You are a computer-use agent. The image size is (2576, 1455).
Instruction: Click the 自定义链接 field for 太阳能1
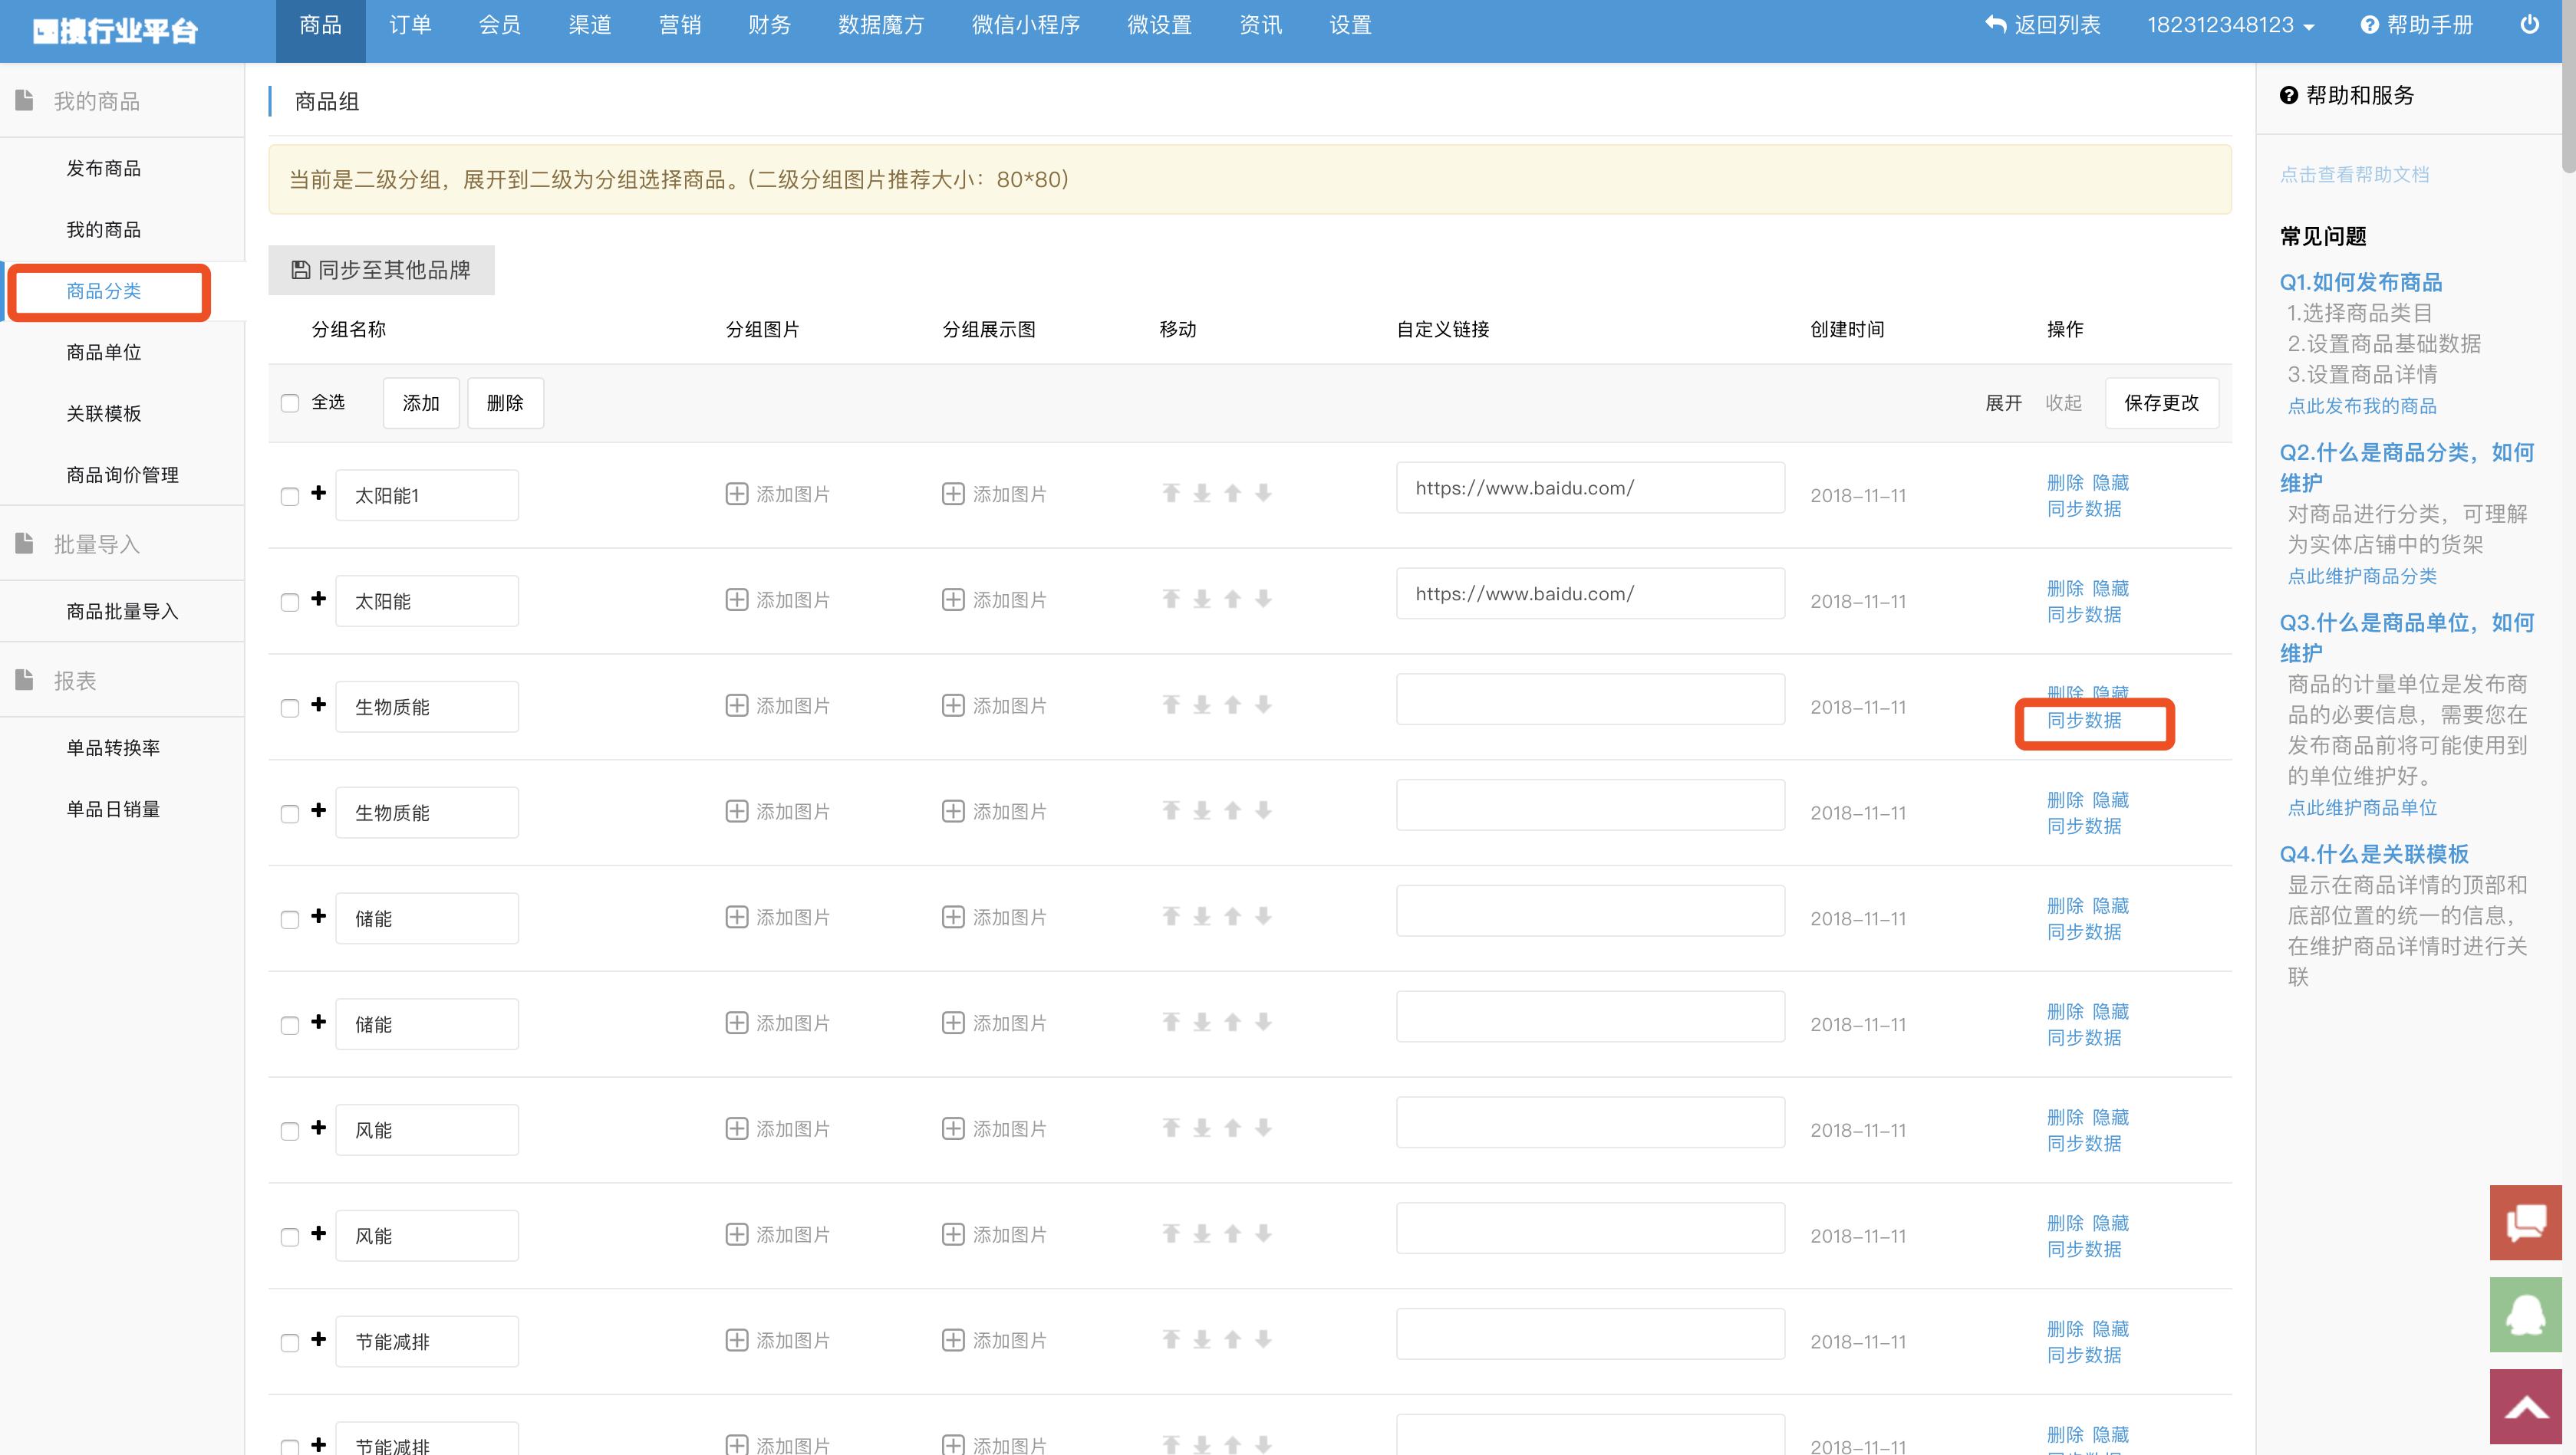pos(1590,488)
